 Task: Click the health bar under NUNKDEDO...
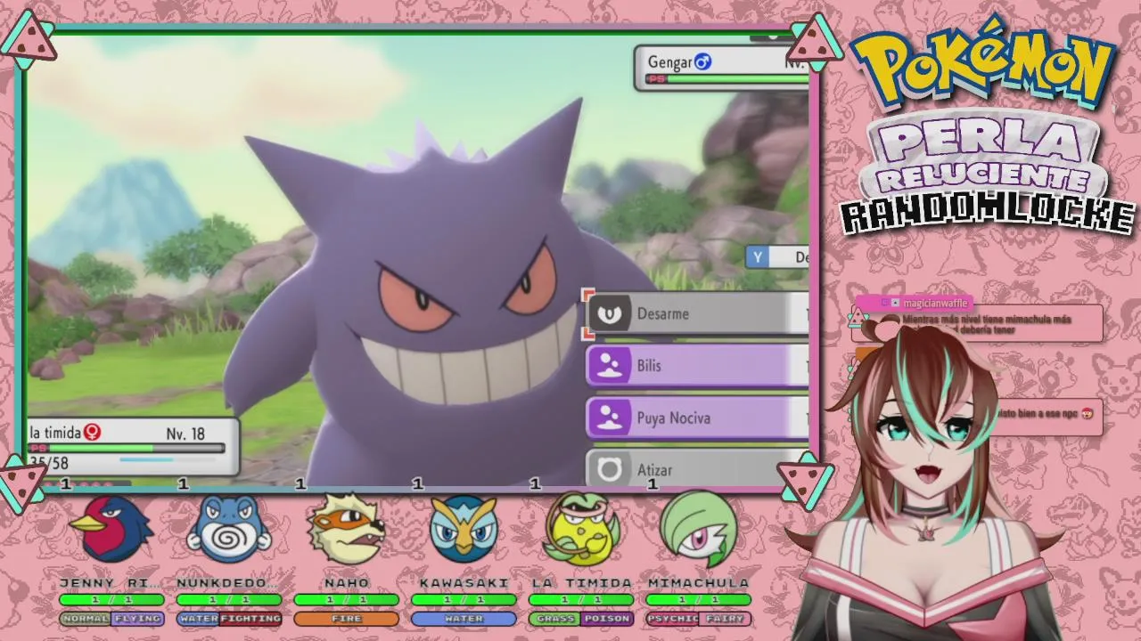229,600
